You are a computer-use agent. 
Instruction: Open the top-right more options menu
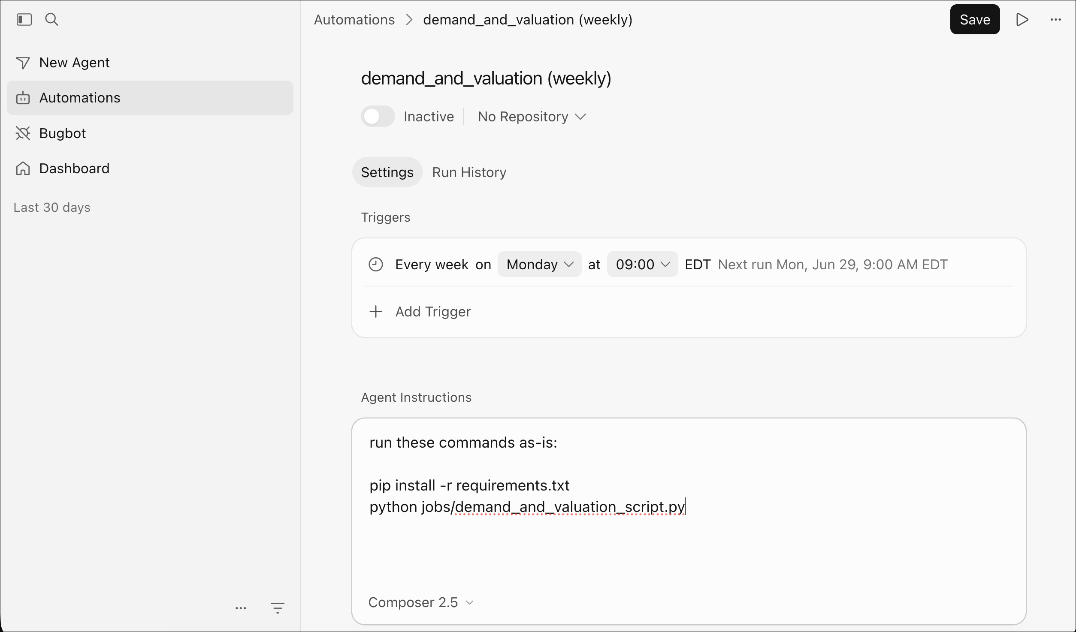click(1056, 19)
